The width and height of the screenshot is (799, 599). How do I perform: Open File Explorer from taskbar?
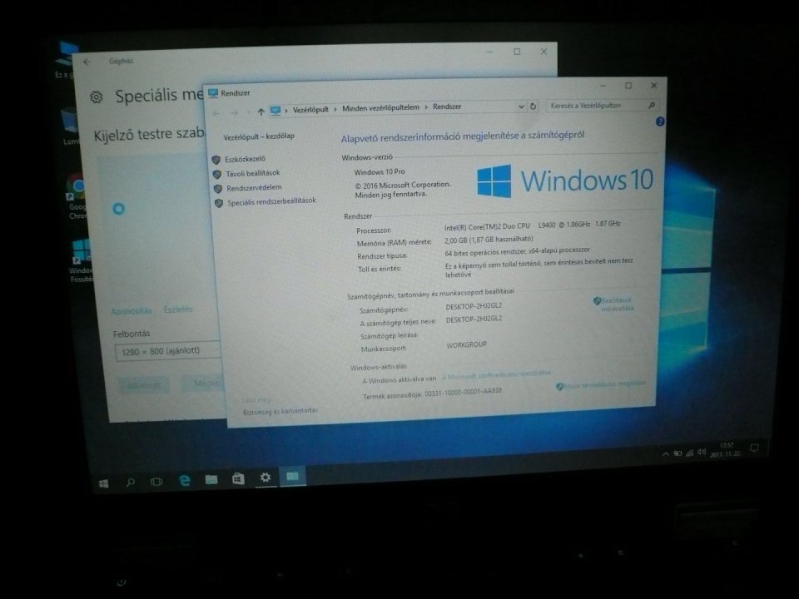point(211,479)
